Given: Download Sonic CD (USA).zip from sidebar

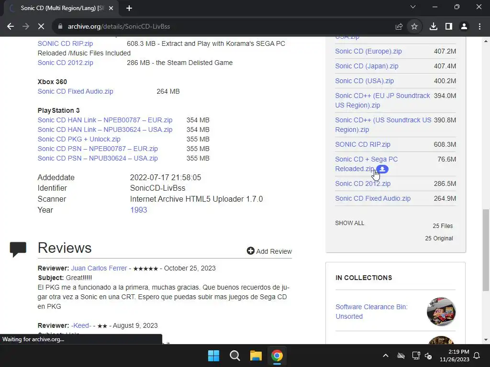Looking at the screenshot, I should coord(364,81).
